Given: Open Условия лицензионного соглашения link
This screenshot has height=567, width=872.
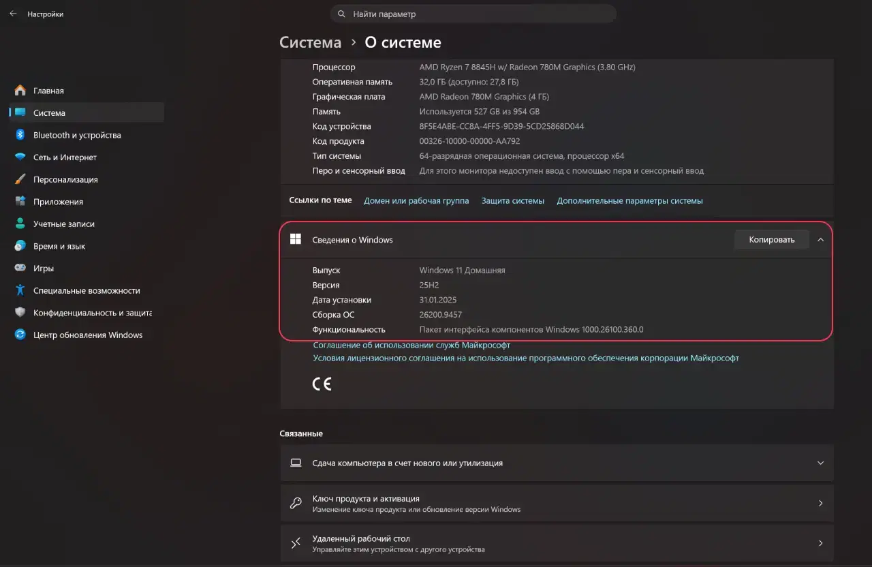Looking at the screenshot, I should [526, 358].
